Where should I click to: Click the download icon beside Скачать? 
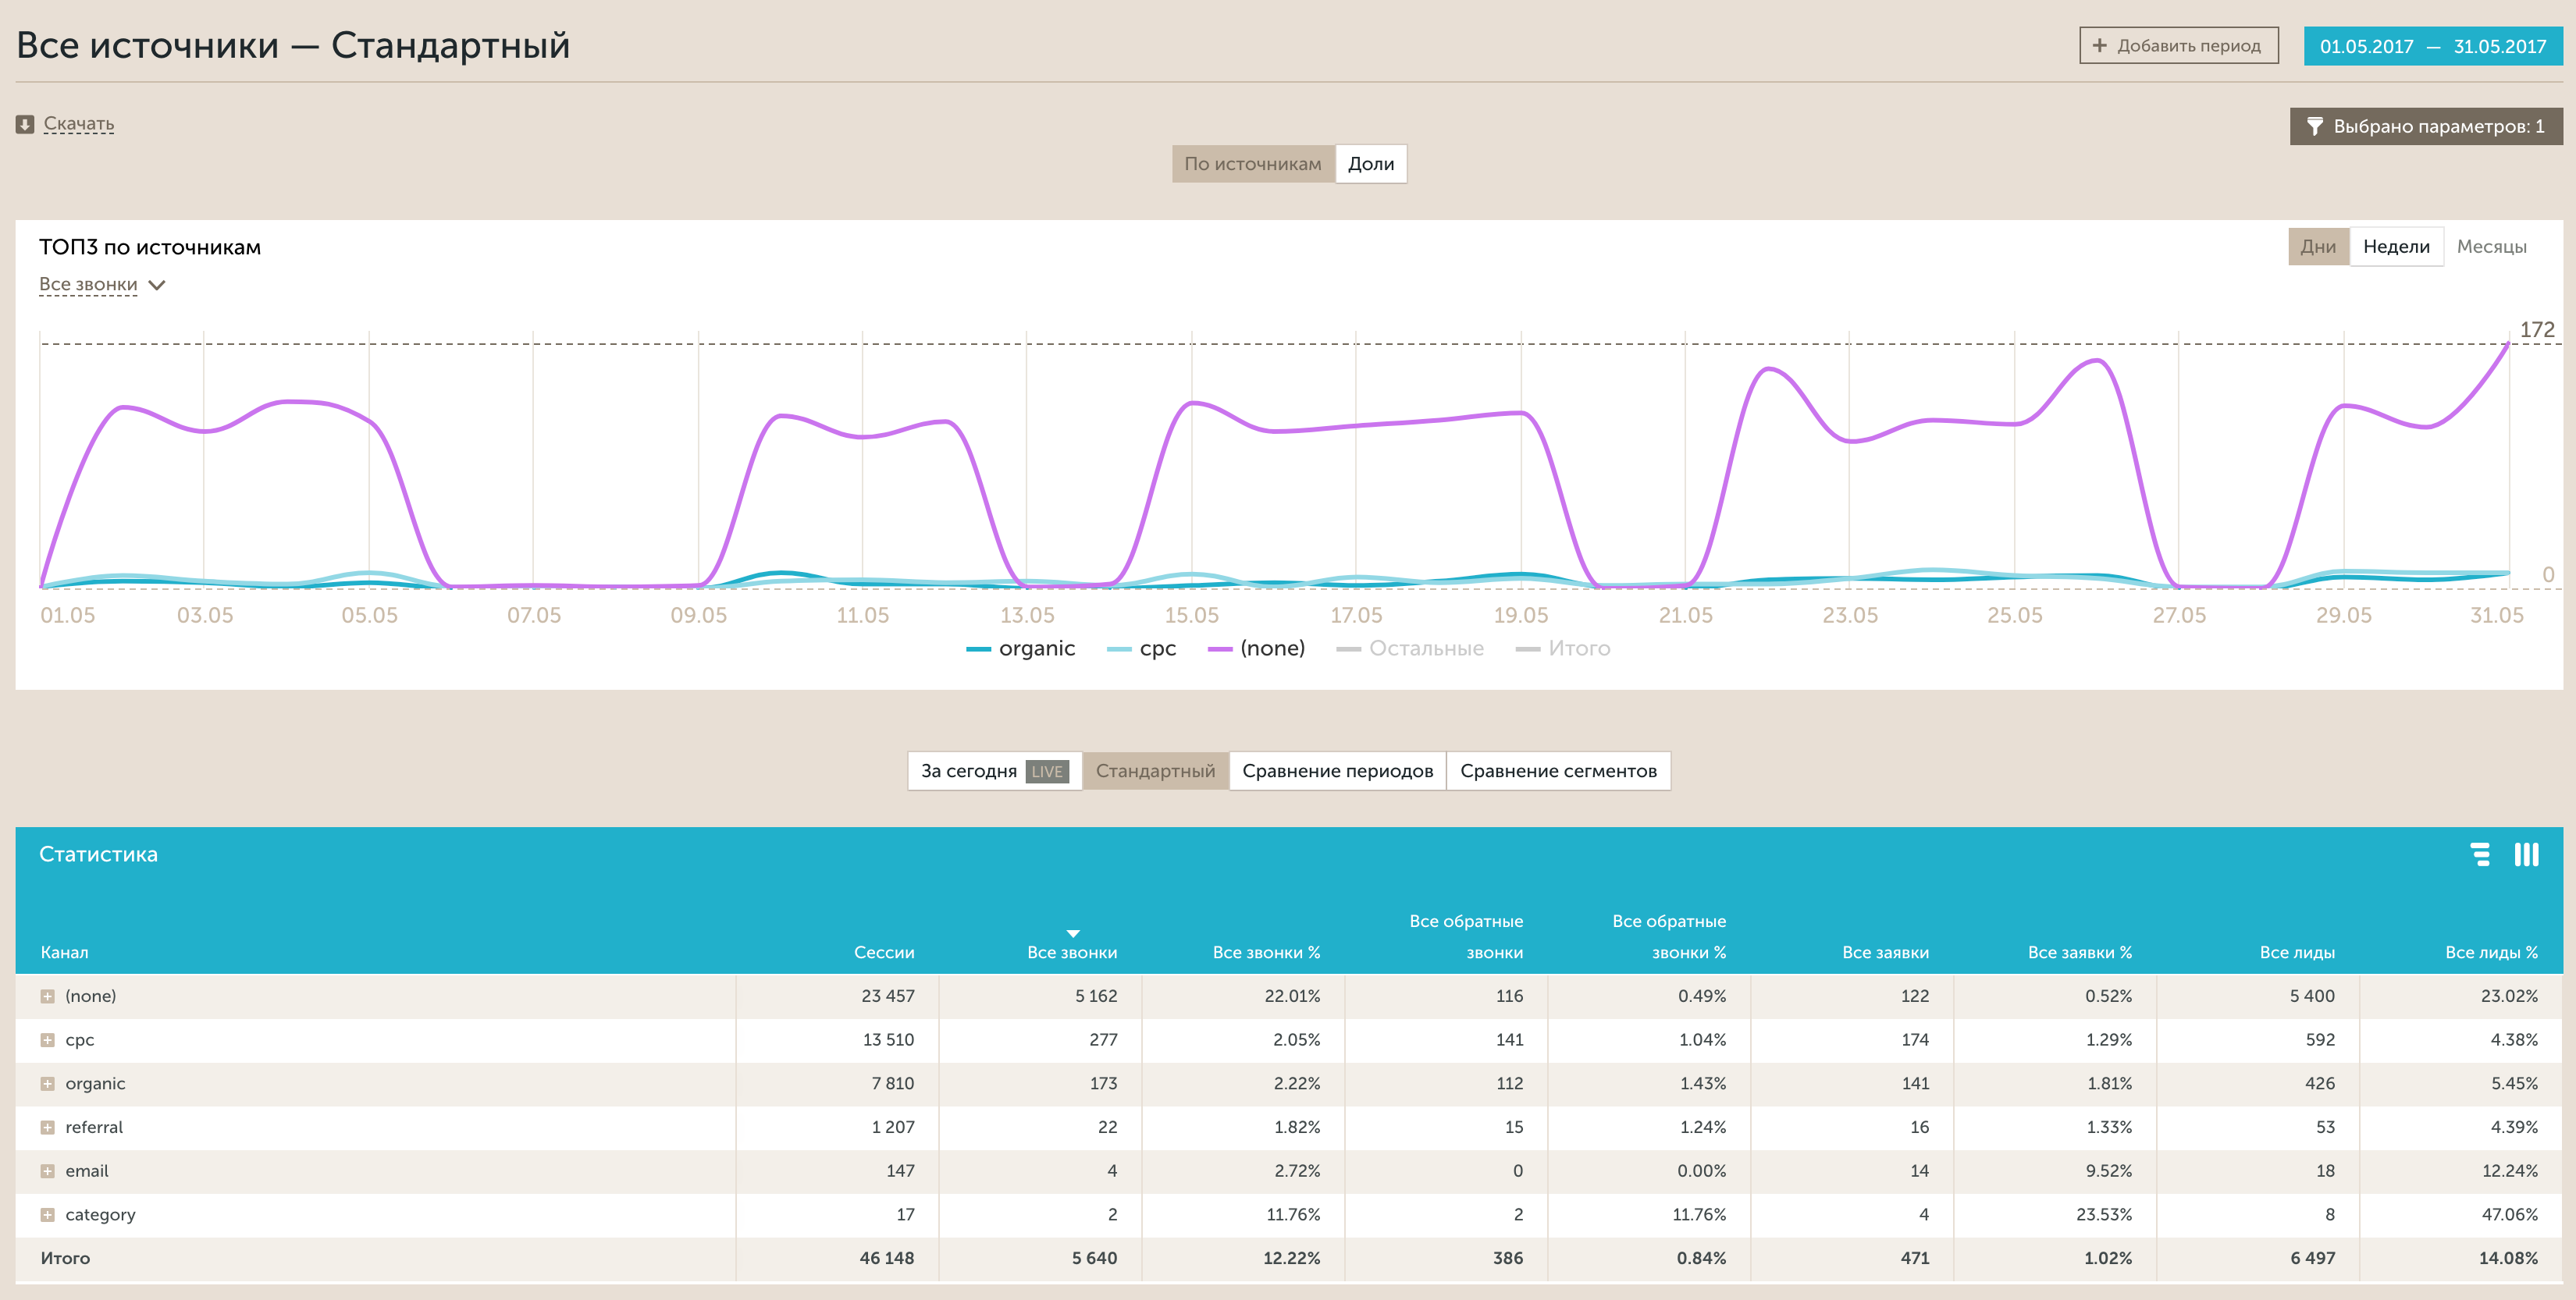click(25, 124)
